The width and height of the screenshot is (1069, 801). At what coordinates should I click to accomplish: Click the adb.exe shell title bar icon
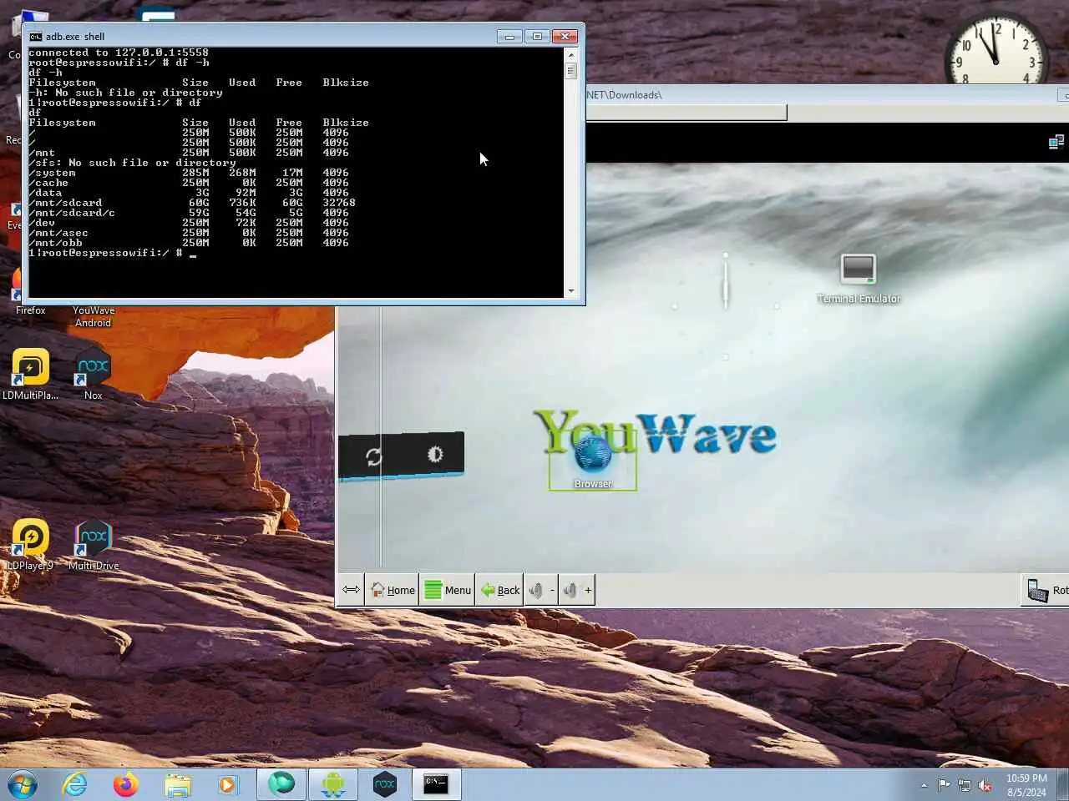click(35, 37)
